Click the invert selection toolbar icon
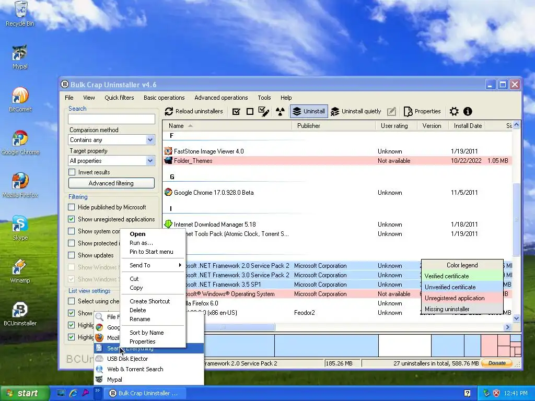The height and width of the screenshot is (401, 535). (264, 112)
